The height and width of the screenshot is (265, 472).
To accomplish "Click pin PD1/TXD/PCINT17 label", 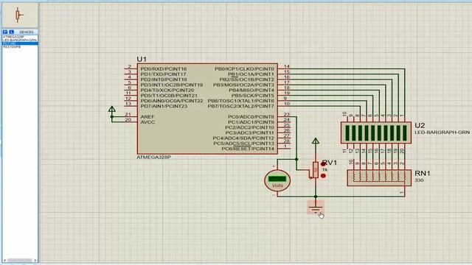I will 163,74.
